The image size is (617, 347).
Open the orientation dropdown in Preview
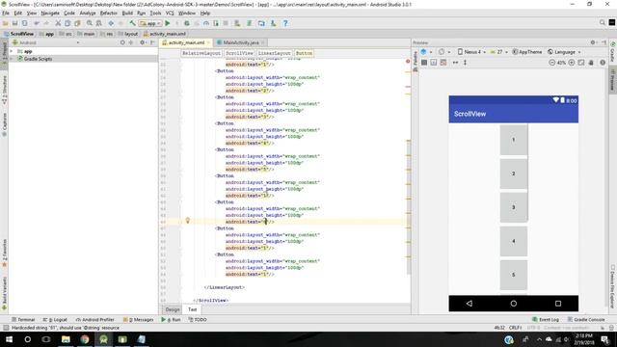coord(443,52)
